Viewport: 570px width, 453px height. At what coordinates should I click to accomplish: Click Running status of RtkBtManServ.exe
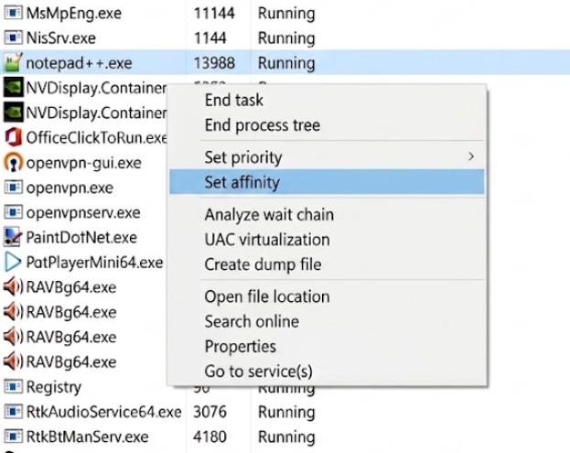click(x=286, y=437)
